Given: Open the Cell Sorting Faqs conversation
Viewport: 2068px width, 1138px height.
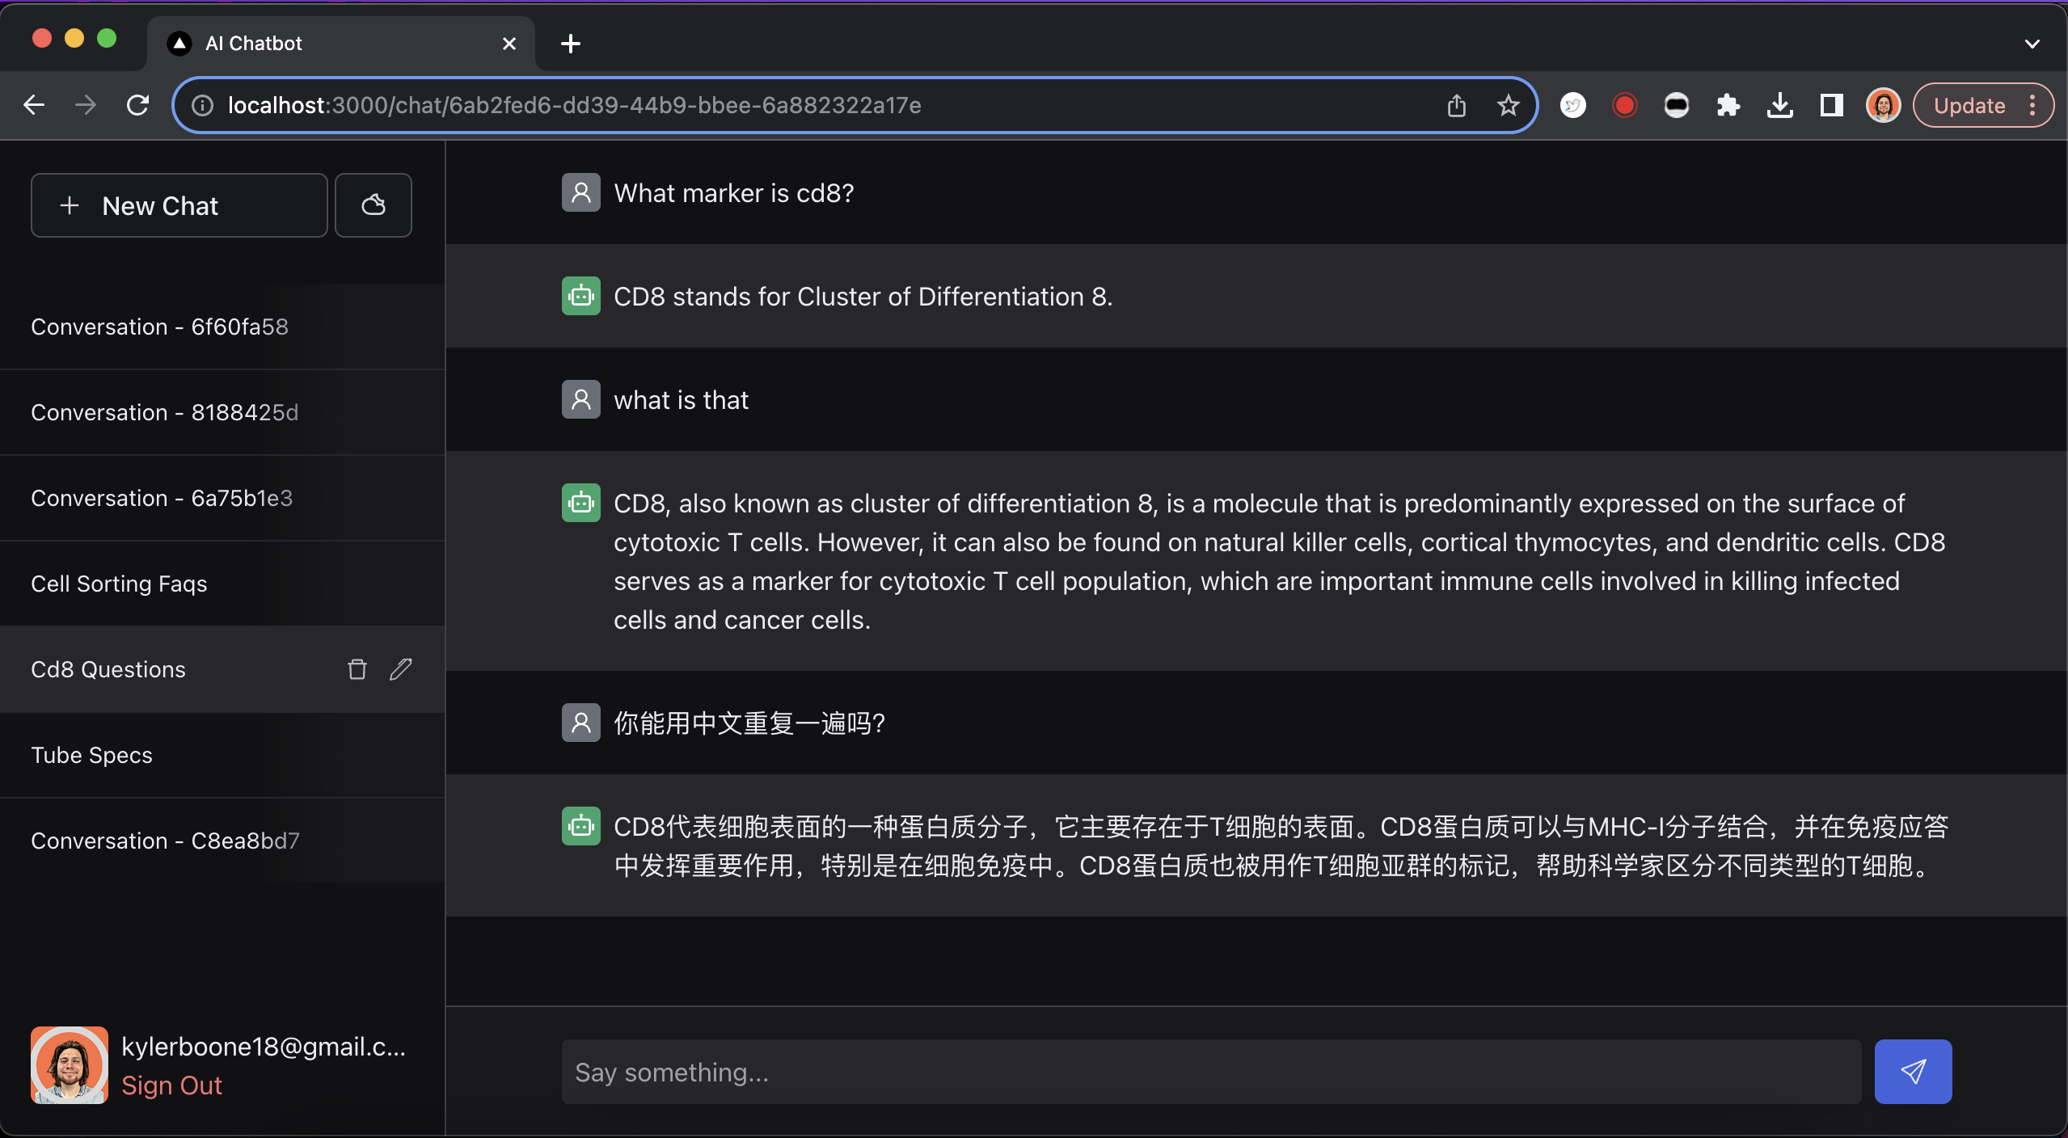Looking at the screenshot, I should [x=119, y=584].
